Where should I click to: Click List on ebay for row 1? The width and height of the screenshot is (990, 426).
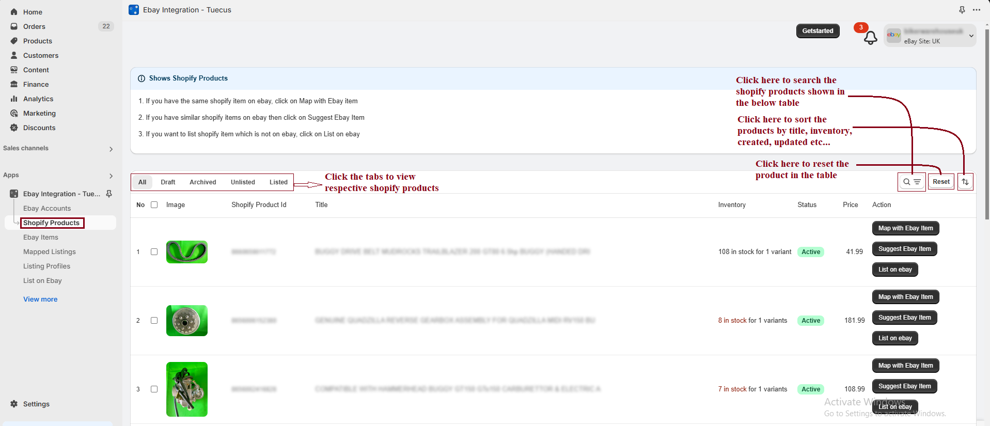895,270
